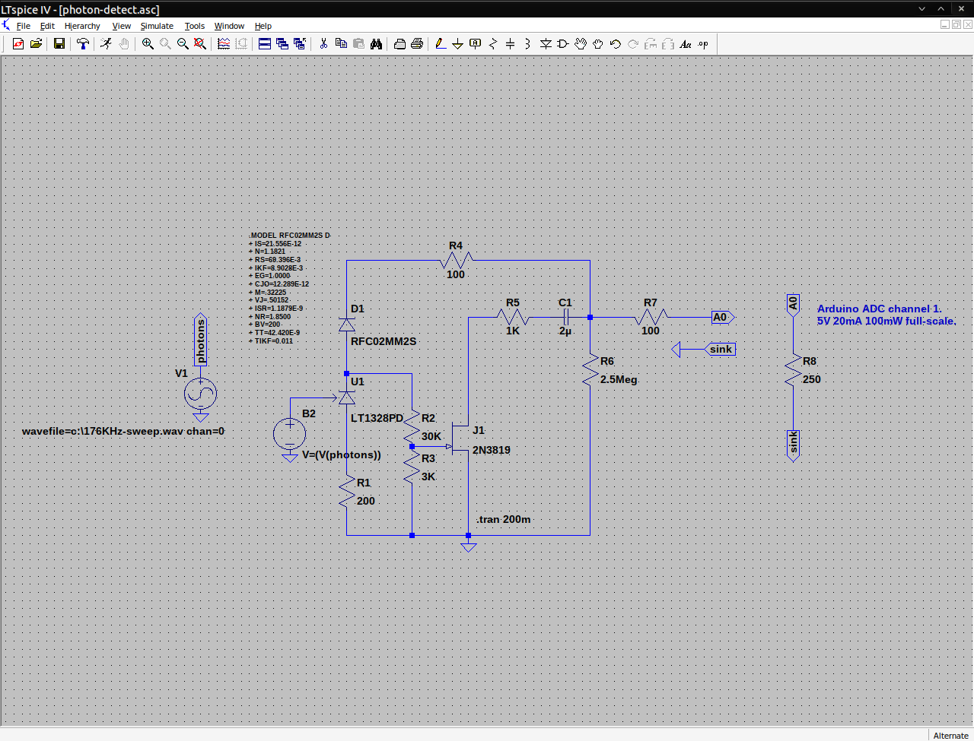Open Control Panel hammer icon
The width and height of the screenshot is (974, 741).
(83, 44)
